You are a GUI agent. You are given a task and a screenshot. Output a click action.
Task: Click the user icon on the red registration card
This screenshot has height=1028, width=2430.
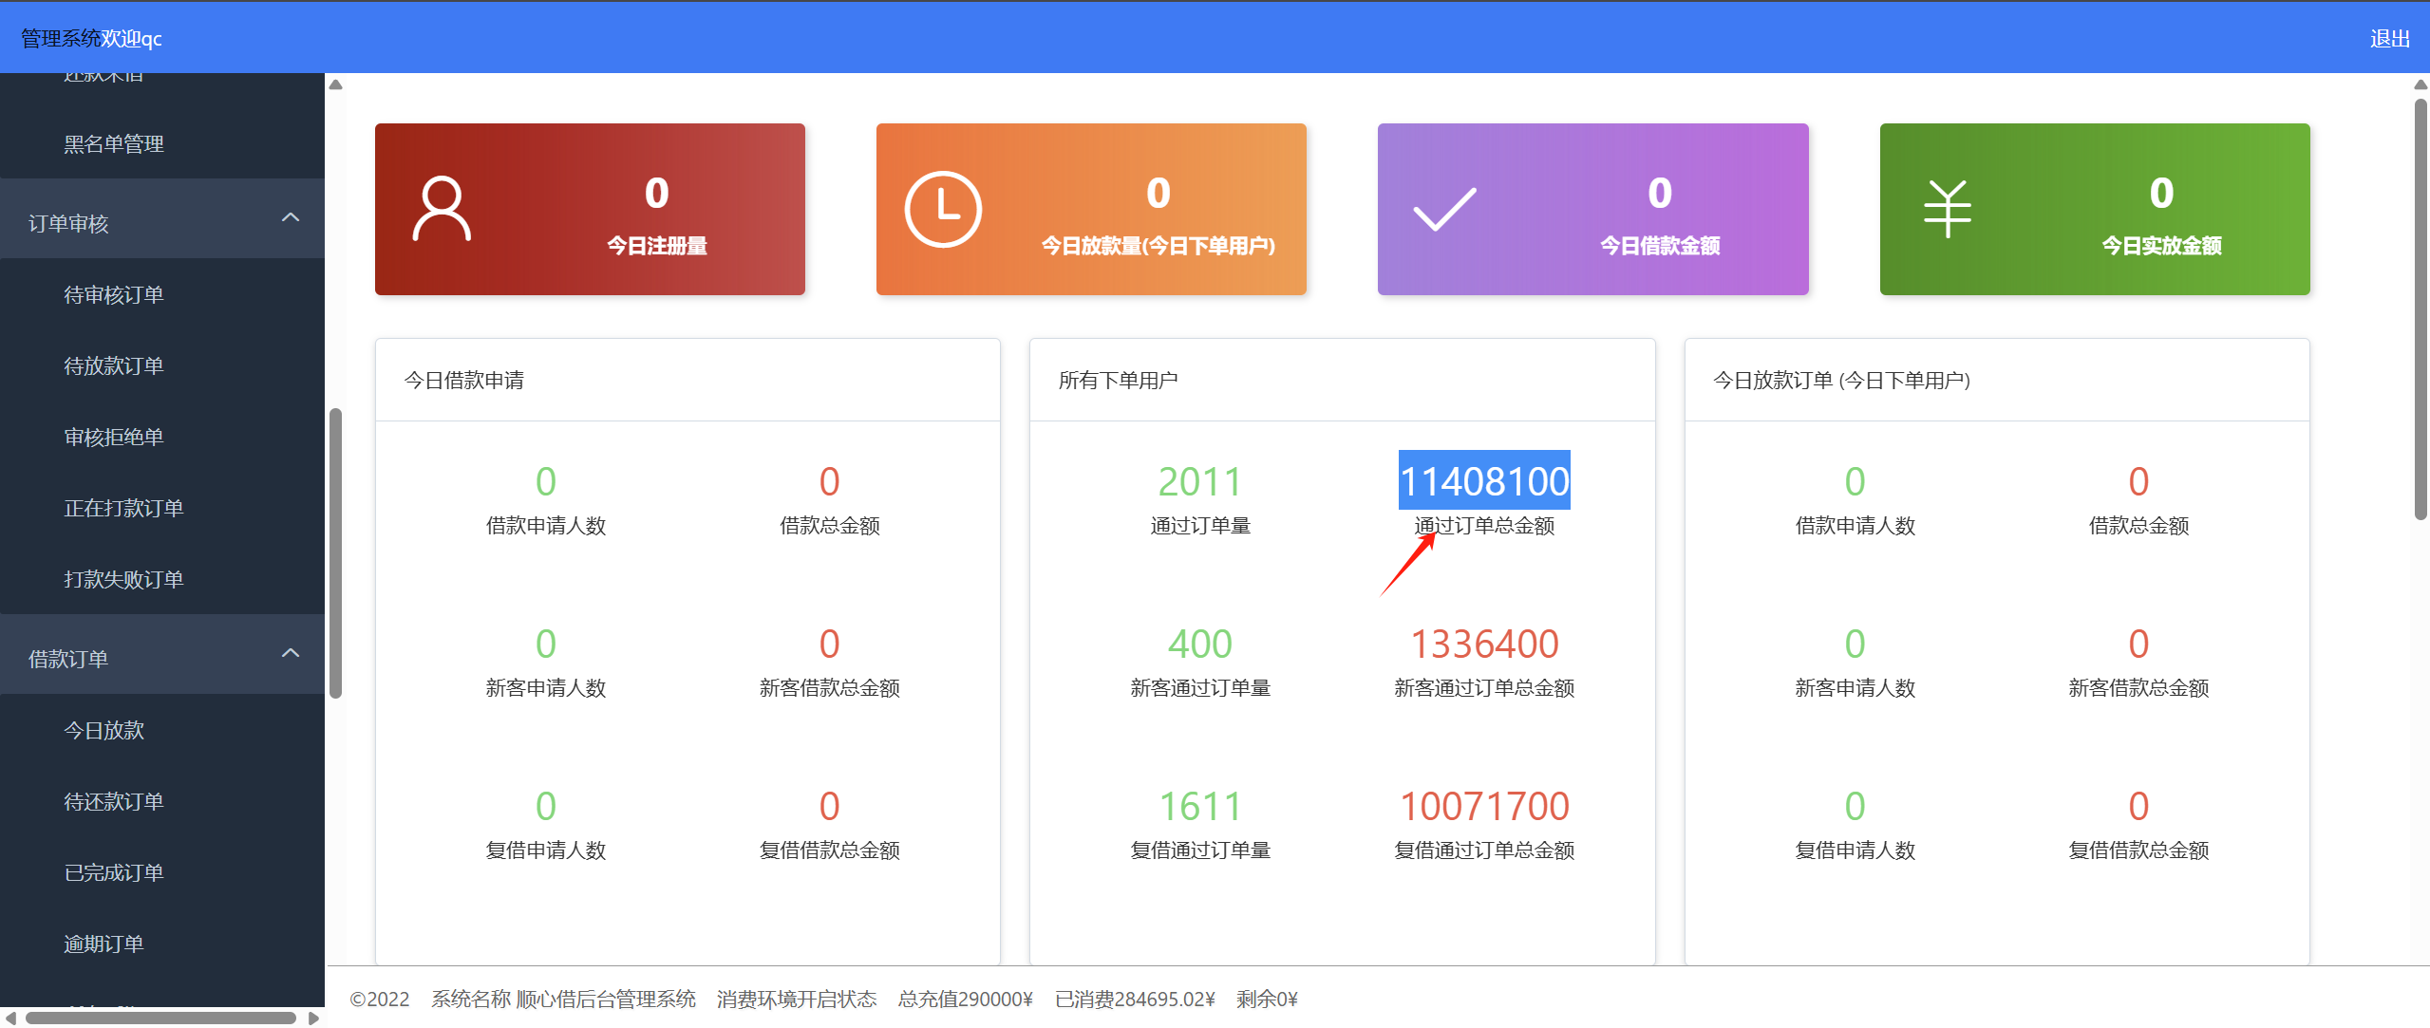coord(442,209)
